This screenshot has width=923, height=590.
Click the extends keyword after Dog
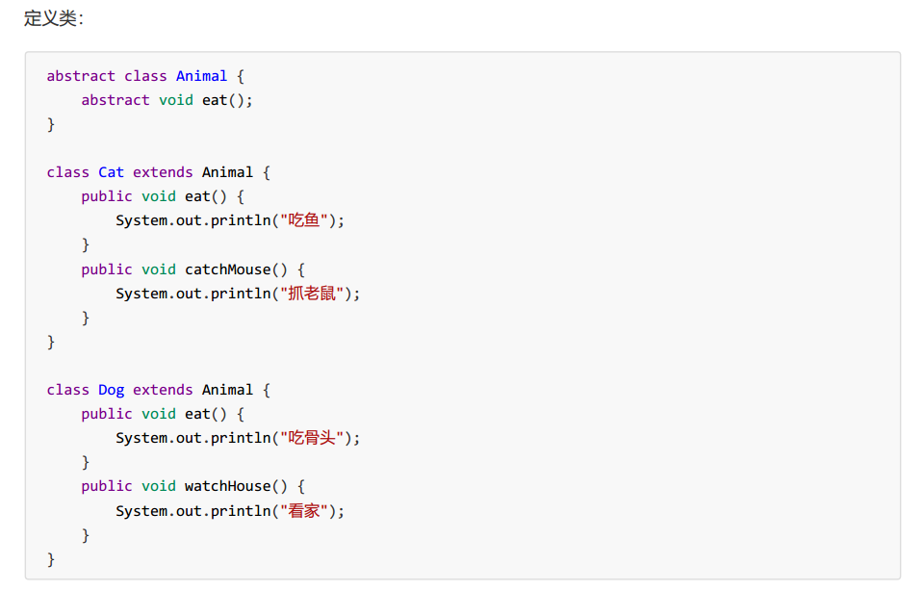(163, 390)
